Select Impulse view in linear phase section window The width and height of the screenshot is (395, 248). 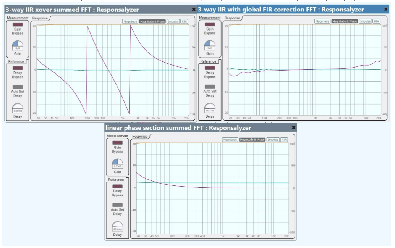click(273, 140)
